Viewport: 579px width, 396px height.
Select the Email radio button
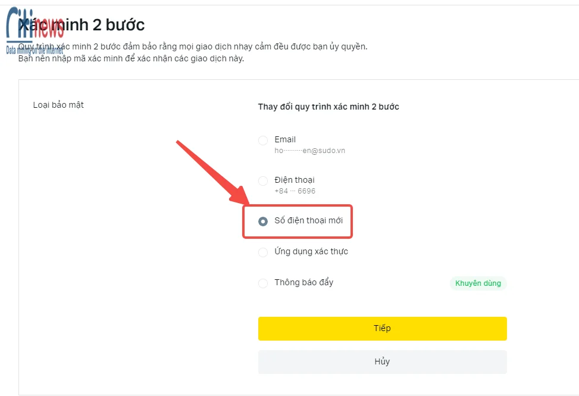[x=263, y=141]
